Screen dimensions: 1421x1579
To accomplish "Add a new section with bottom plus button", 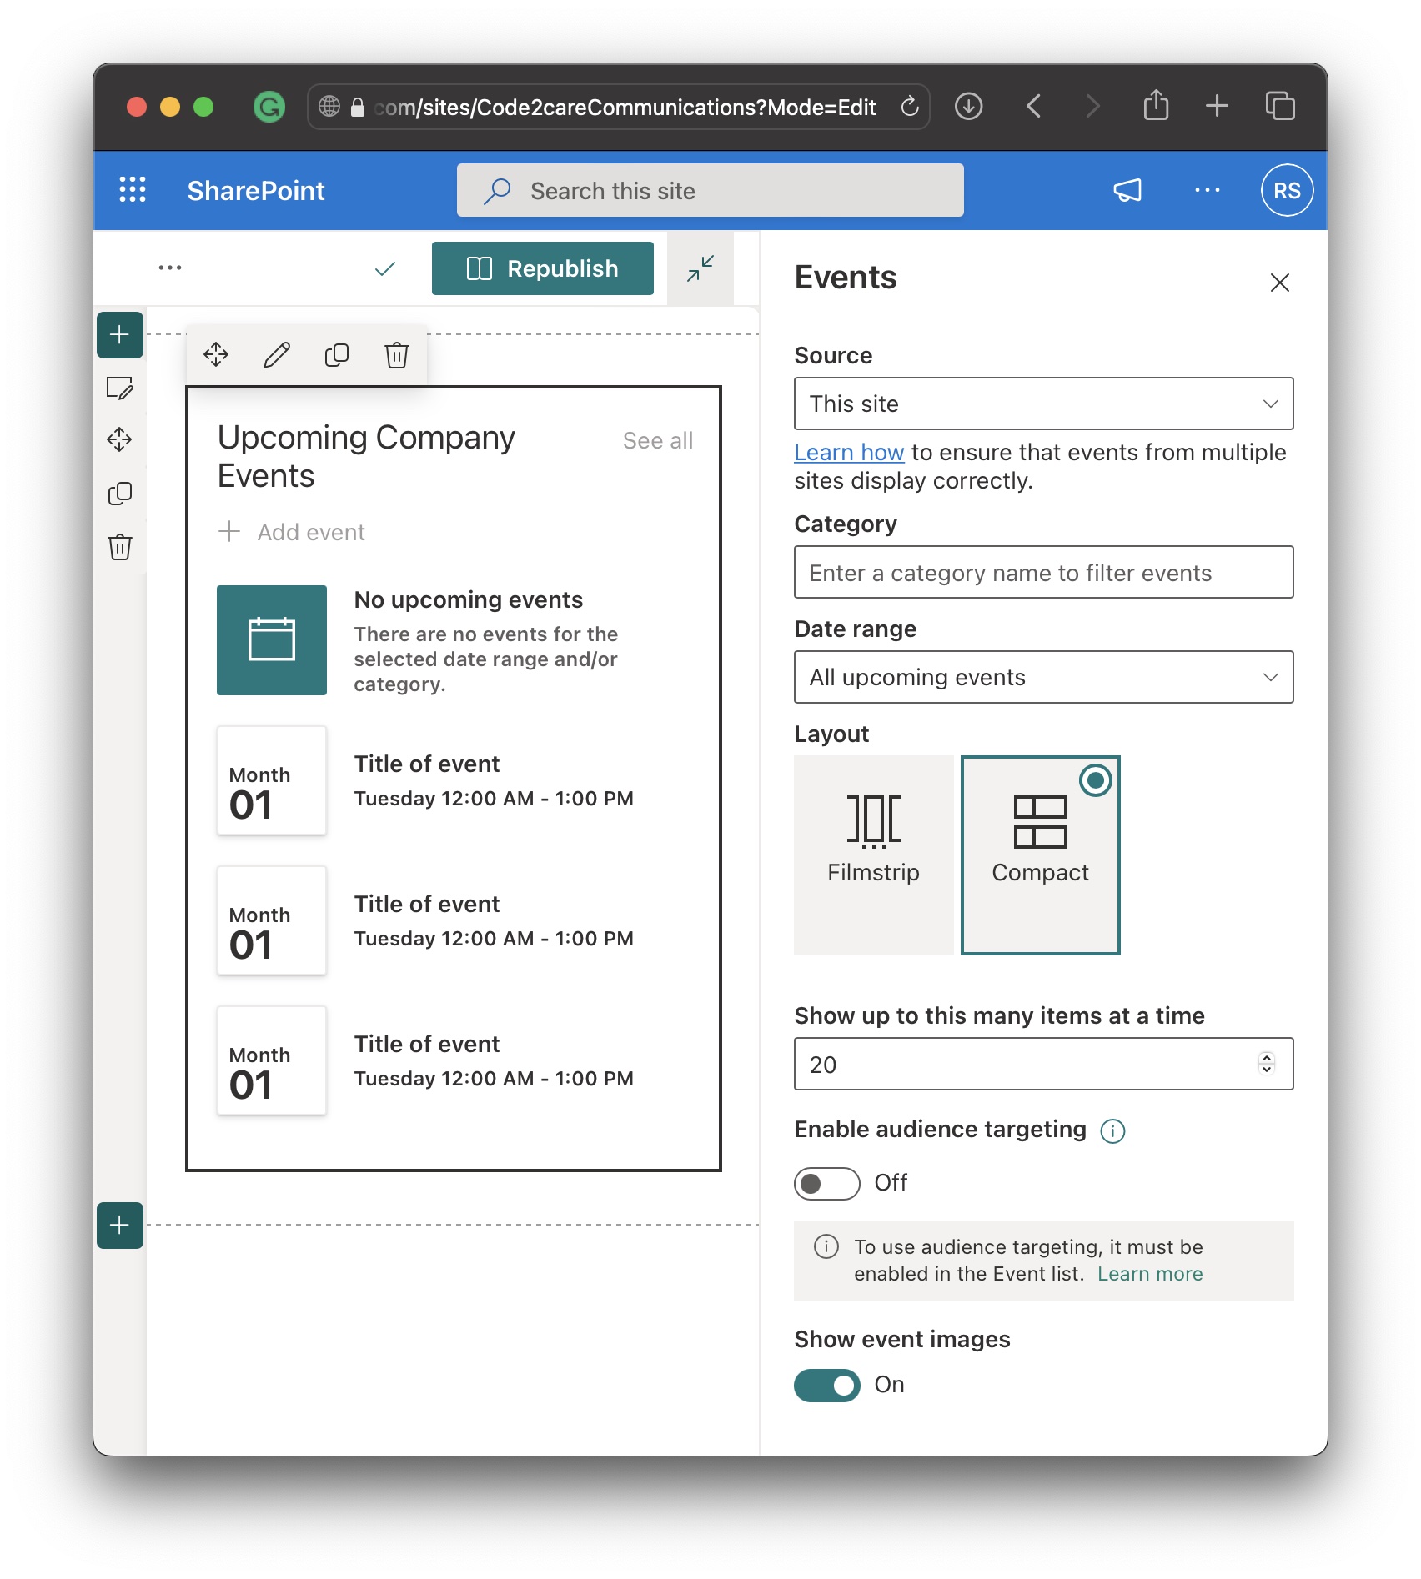I will tap(120, 1226).
